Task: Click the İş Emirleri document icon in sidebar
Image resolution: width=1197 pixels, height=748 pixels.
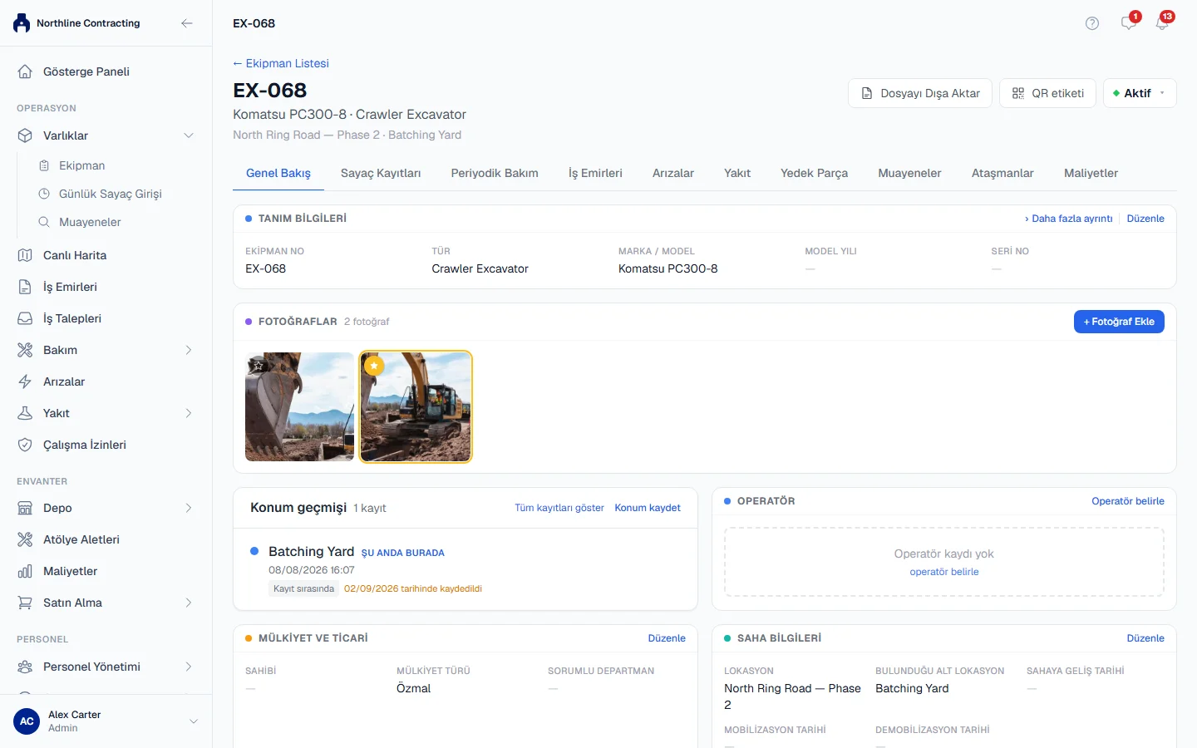Action: pyautogui.click(x=25, y=287)
